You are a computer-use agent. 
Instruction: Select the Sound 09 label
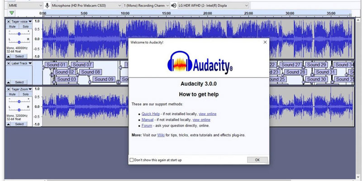(104, 80)
